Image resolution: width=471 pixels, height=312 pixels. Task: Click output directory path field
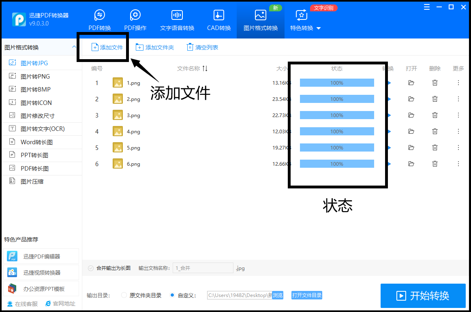pos(240,295)
